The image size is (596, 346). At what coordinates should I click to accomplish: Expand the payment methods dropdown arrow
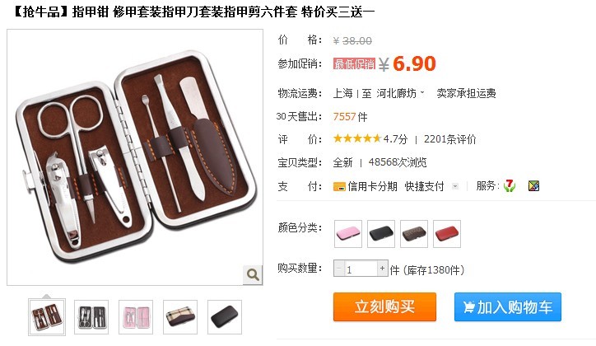pyautogui.click(x=455, y=186)
